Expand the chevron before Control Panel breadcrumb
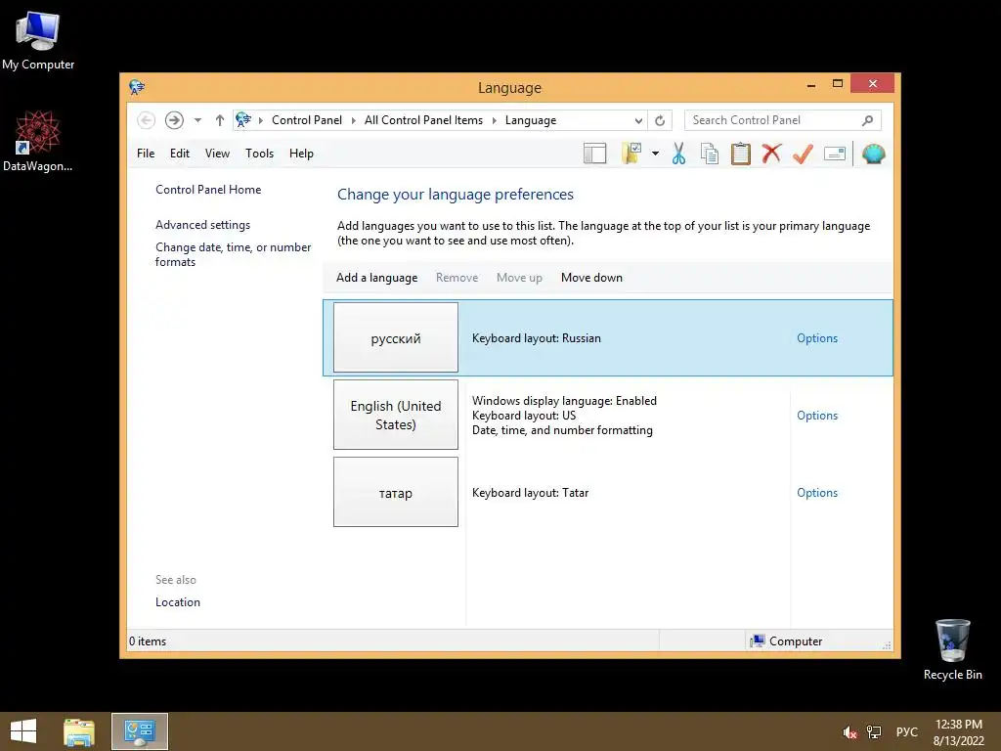Image resolution: width=1001 pixels, height=751 pixels. 260,120
